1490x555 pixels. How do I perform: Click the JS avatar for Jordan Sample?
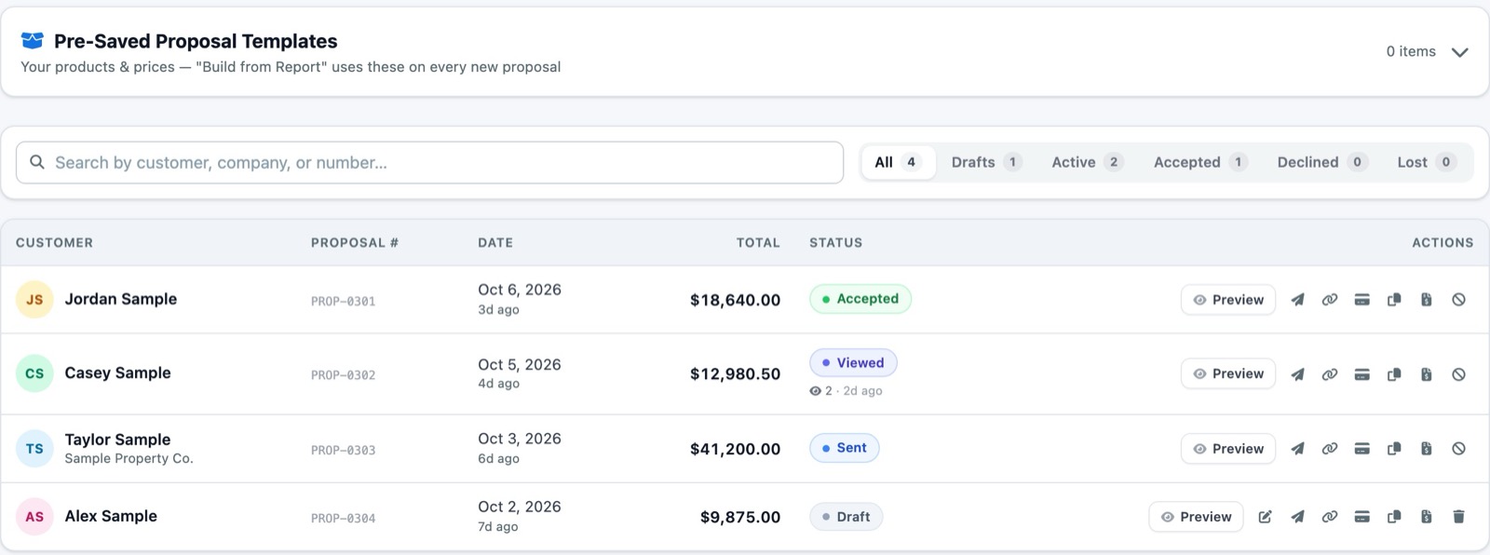pyautogui.click(x=34, y=300)
